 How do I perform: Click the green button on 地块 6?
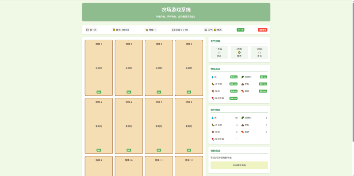point(129,150)
